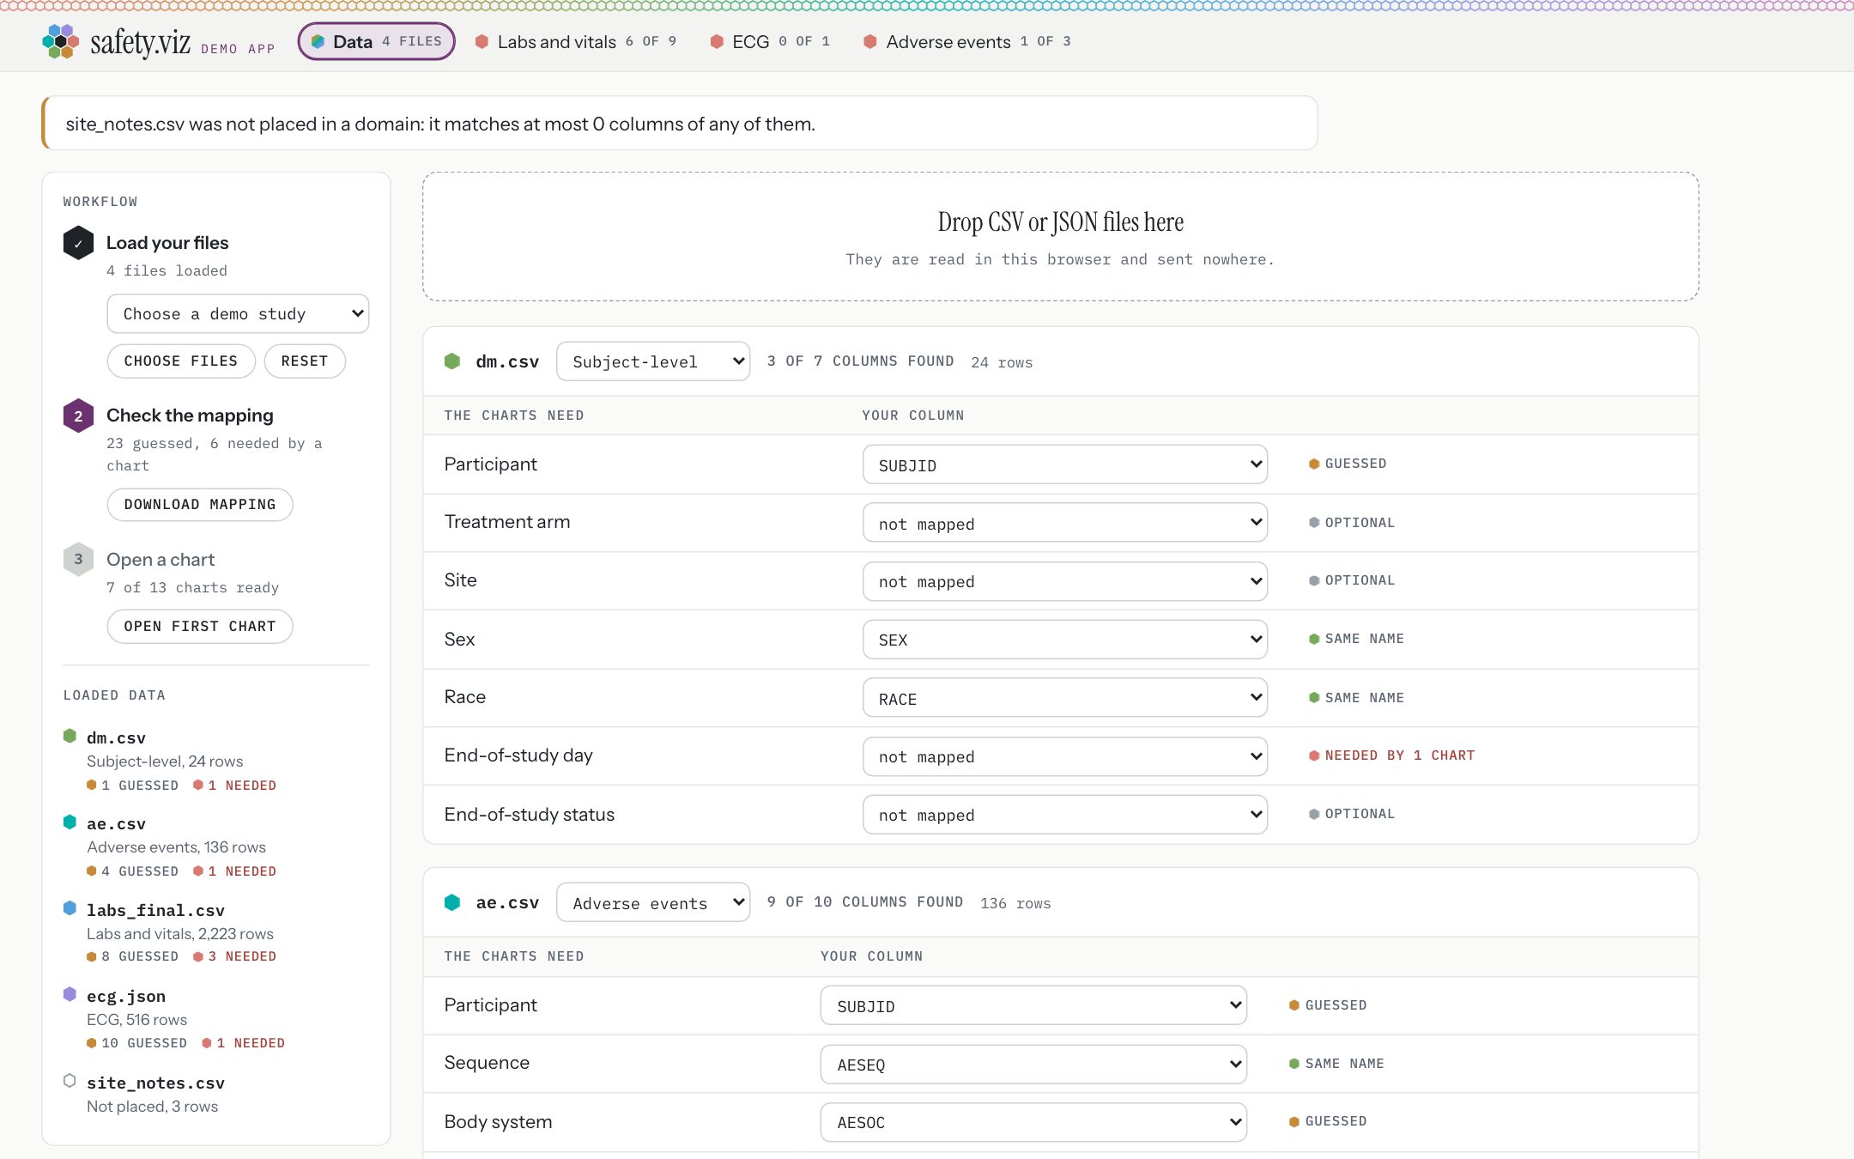Click the DOWNLOAD MAPPING button
Screen dimensions: 1854x1159
click(200, 504)
